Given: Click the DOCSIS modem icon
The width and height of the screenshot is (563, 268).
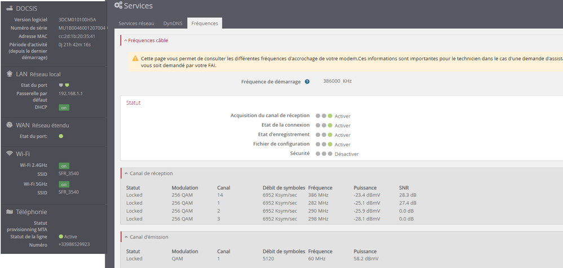Looking at the screenshot, I should [10, 8].
